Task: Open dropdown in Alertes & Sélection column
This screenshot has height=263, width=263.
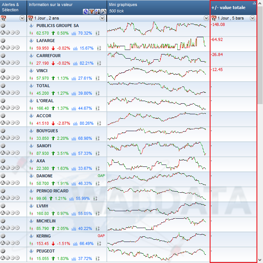Action: click(22, 18)
